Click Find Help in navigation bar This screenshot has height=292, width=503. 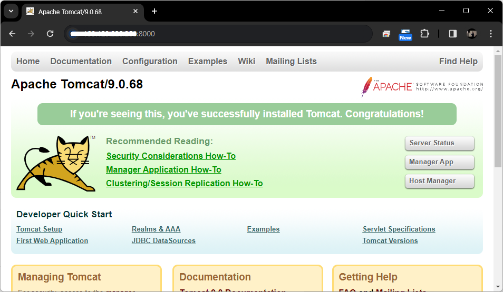[x=458, y=61]
